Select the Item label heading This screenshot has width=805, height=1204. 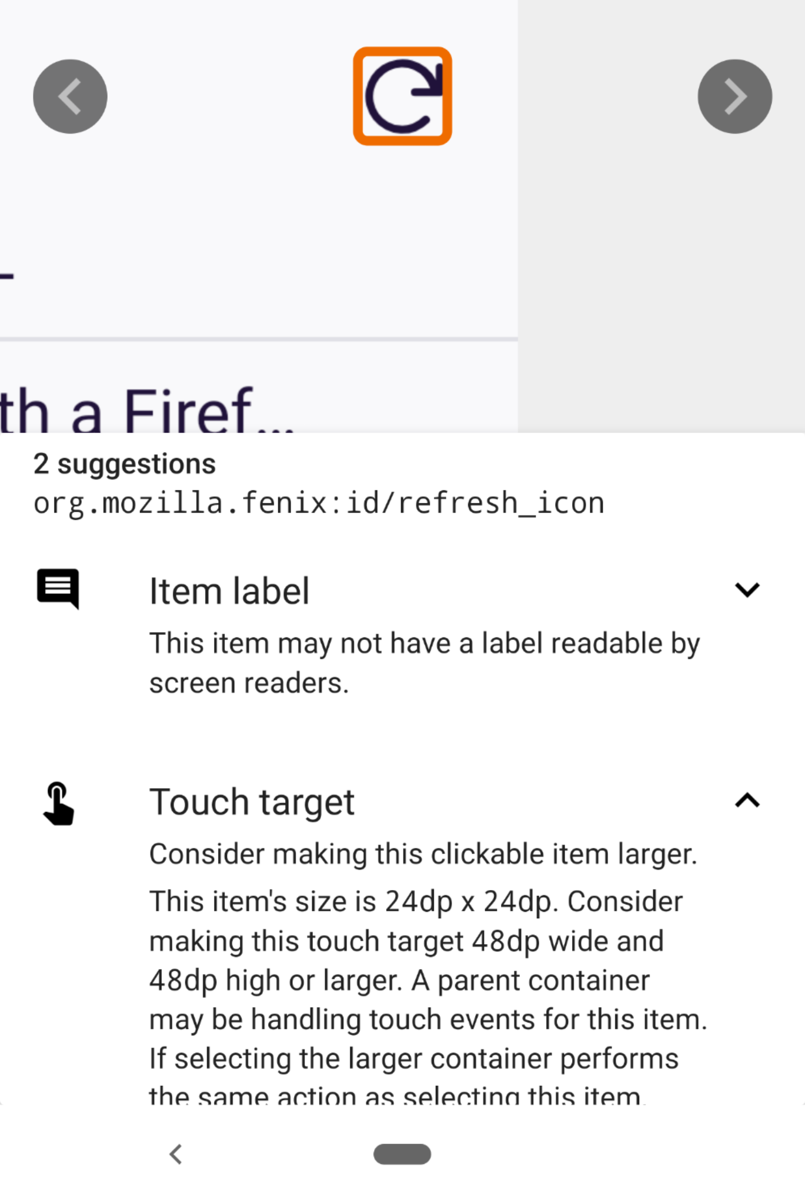[x=230, y=590]
